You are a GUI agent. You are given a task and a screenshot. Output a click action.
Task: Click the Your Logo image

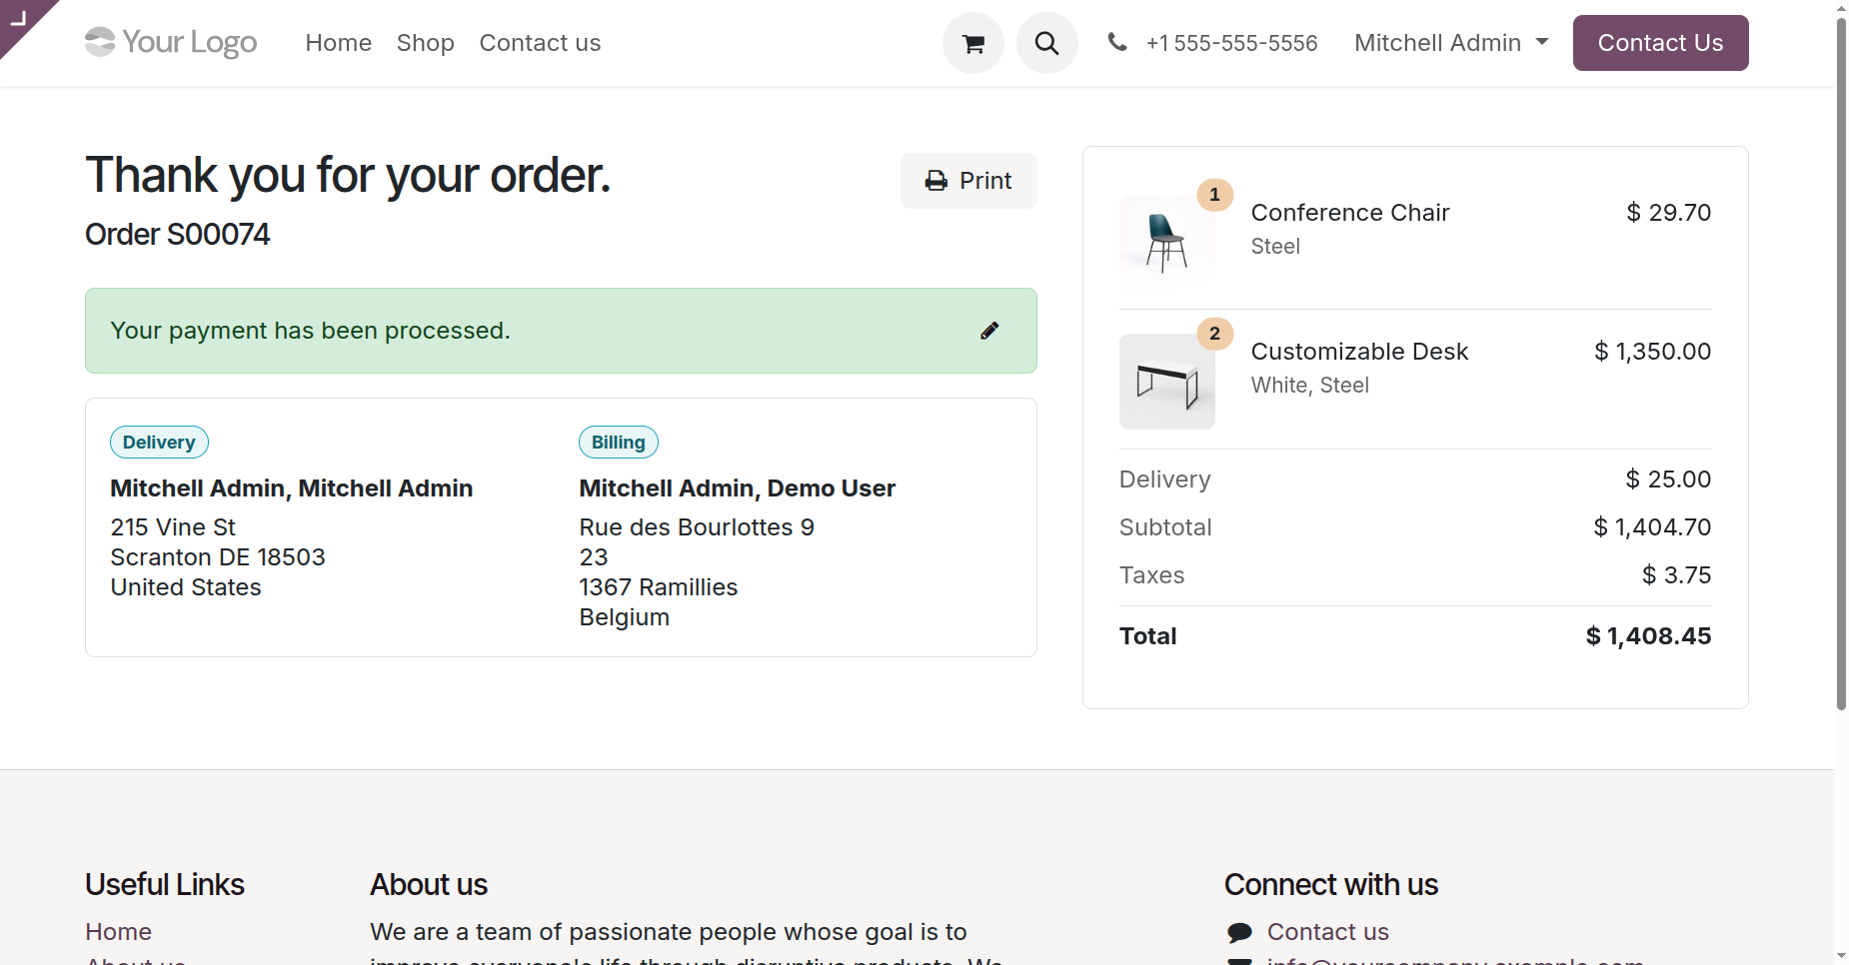171,42
